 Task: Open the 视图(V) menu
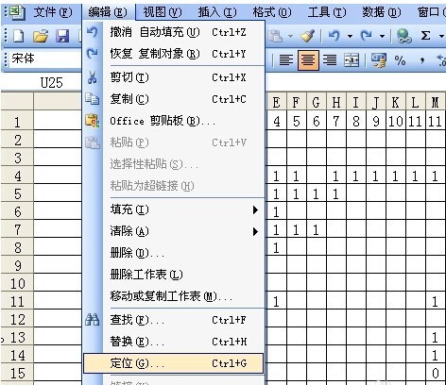[x=163, y=12]
